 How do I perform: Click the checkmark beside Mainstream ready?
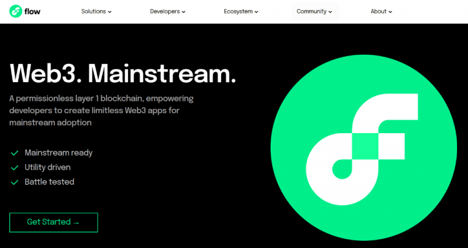tap(15, 153)
